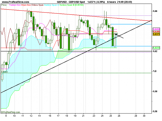This screenshot has height=121, width=162.
Task: Select the Kijun-Sen legend label
Action: tap(26, 5)
